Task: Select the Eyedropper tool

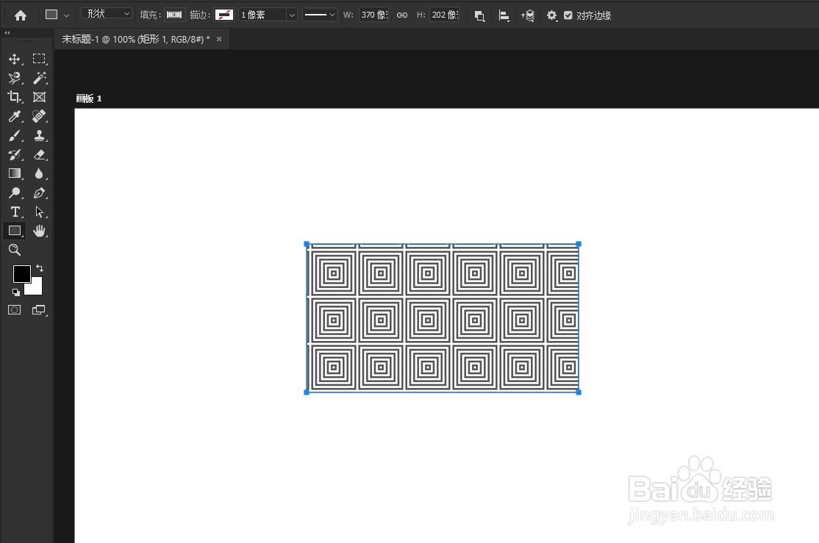Action: 15,116
